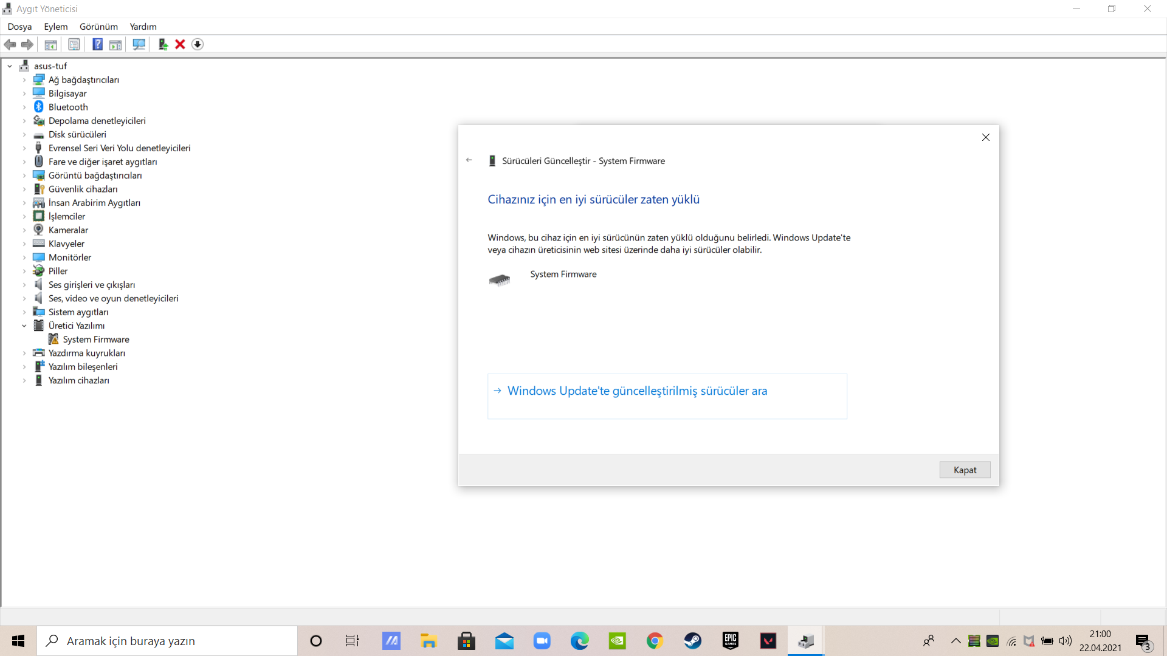This screenshot has height=656, width=1167.
Task: Click the disable device down-arrow icon
Action: pyautogui.click(x=198, y=44)
